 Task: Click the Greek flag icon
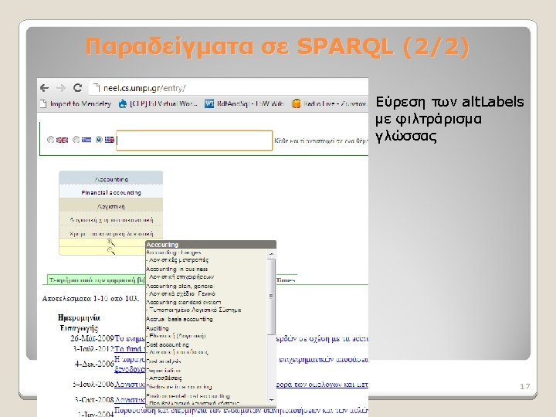pyautogui.click(x=86, y=140)
